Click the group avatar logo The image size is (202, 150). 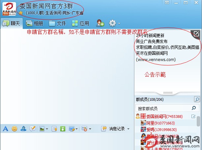point(9,9)
